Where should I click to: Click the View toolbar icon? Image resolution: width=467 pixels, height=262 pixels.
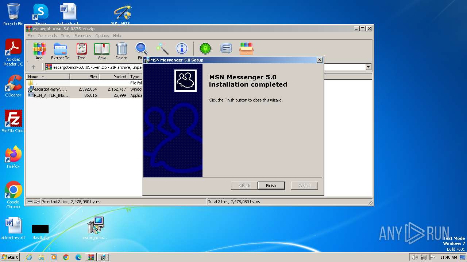pyautogui.click(x=101, y=51)
